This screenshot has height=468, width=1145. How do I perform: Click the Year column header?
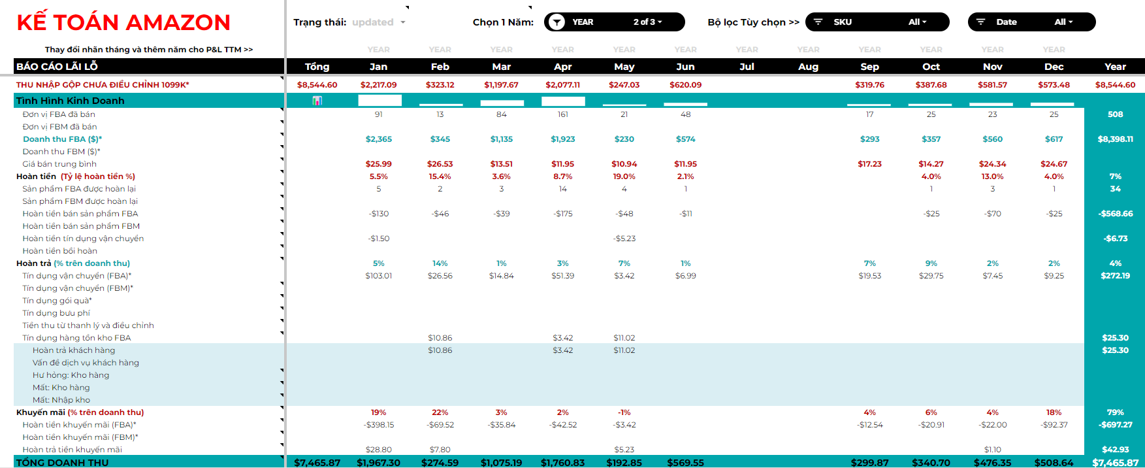[x=1116, y=67]
